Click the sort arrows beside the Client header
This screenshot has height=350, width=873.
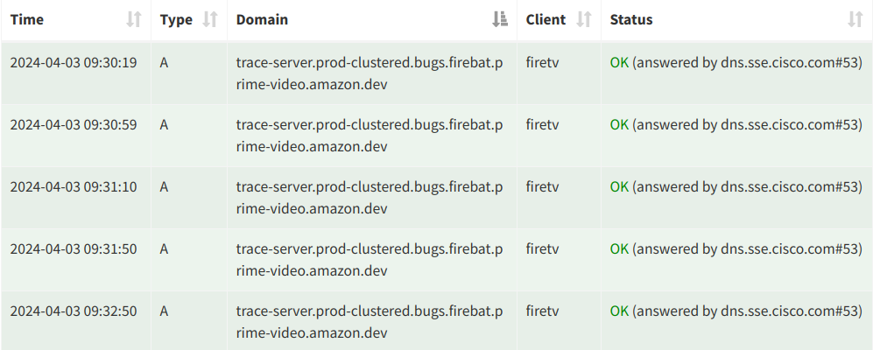click(x=584, y=19)
